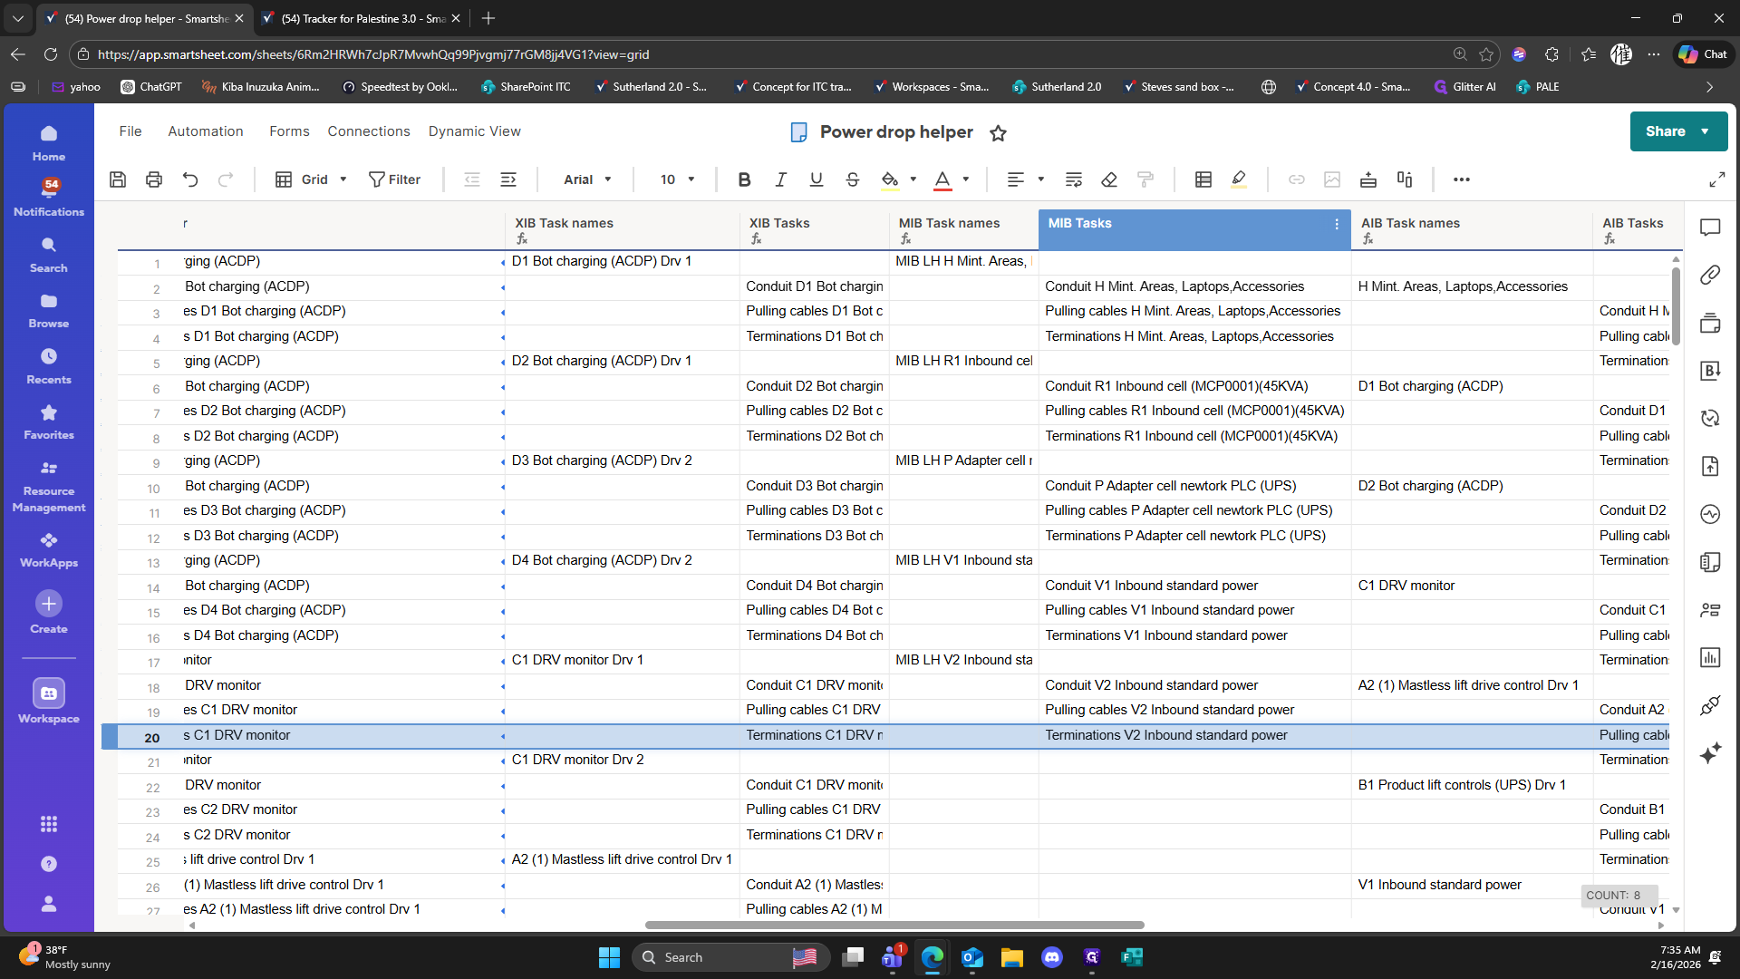Click the Highlight changes icon

pos(1239,179)
